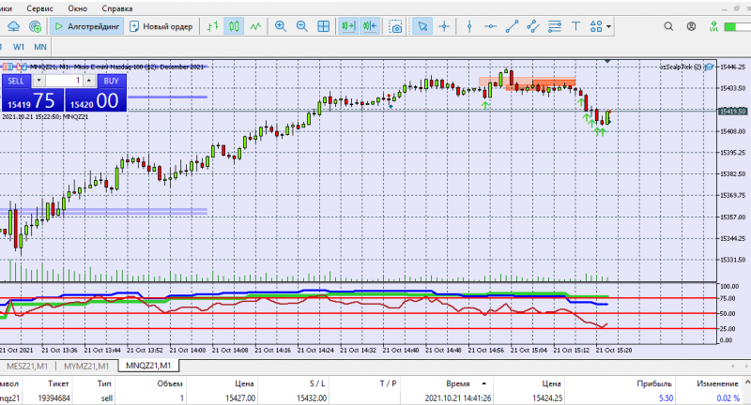The height and width of the screenshot is (405, 751).
Task: Click the current price label 15419.50 on axis
Action: tap(733, 111)
